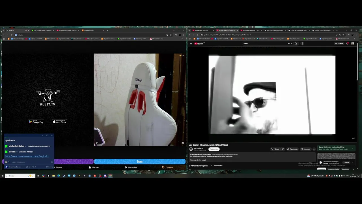Screen dimensions: 362x204
Task: Collapse the Джем mix playlist panel
Action: pyautogui.click(x=353, y=148)
